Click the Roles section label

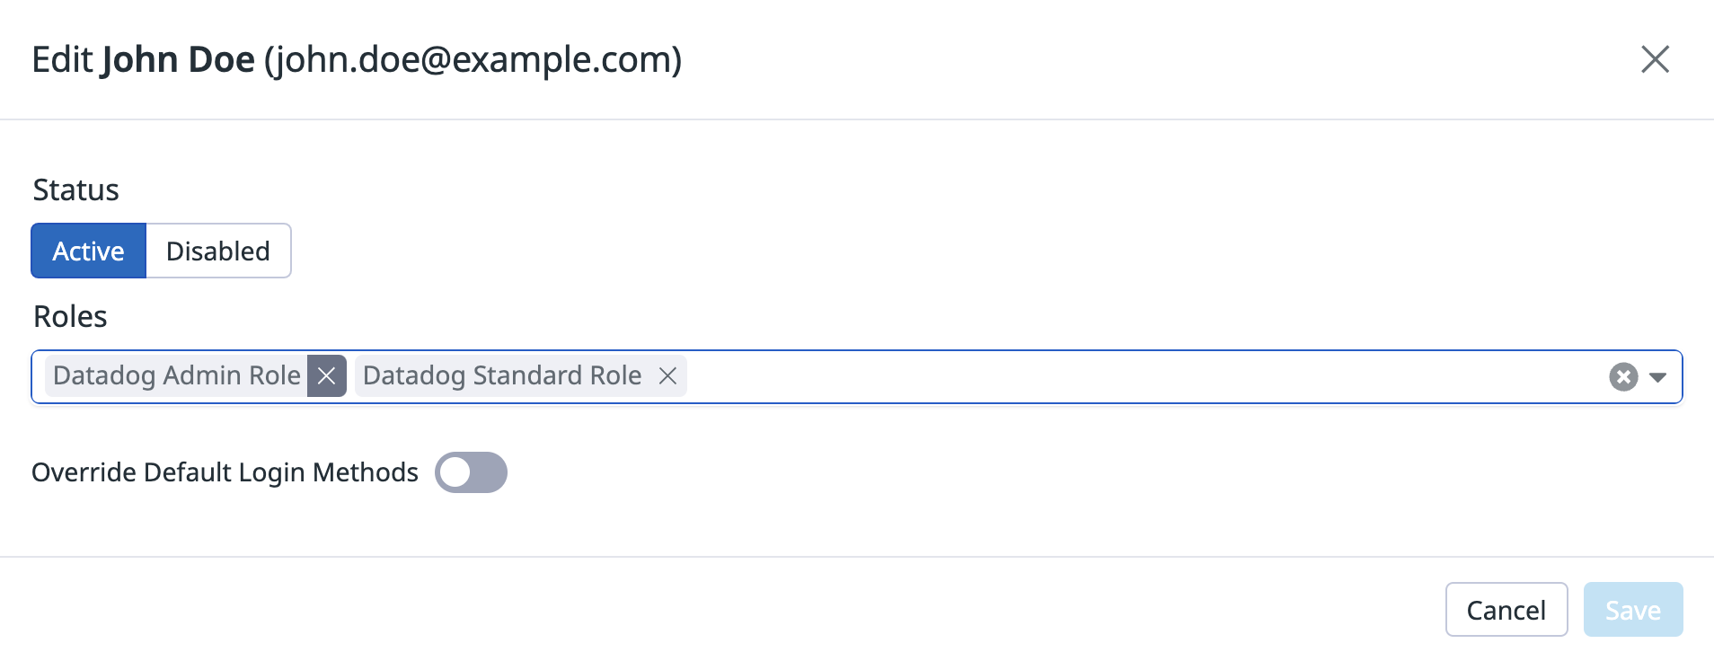pyautogui.click(x=70, y=317)
